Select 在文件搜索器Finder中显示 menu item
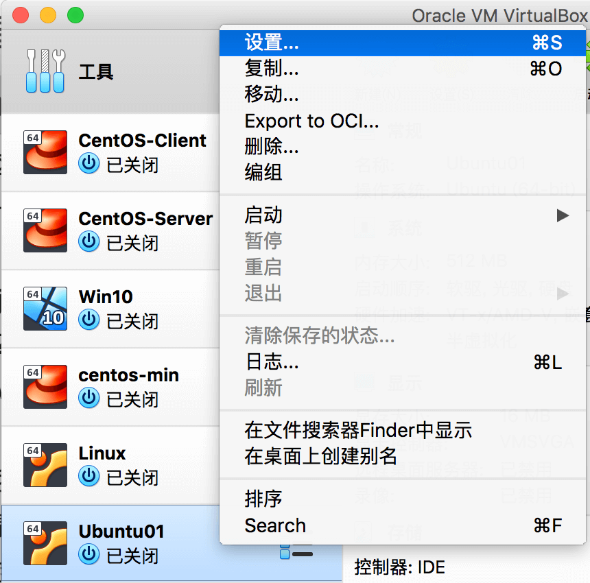 point(403,431)
